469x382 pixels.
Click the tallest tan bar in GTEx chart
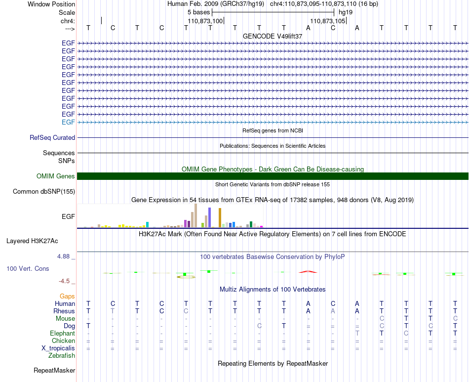(x=195, y=215)
